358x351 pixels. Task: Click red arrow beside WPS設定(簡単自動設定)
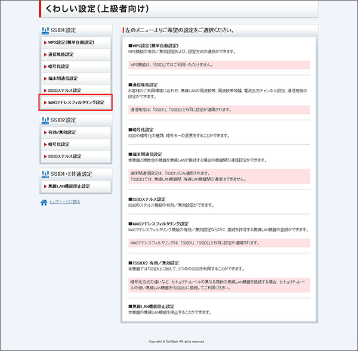(x=45, y=43)
